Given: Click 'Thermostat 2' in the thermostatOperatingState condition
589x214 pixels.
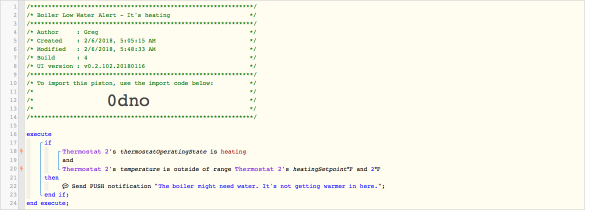Looking at the screenshot, I should (x=81, y=151).
